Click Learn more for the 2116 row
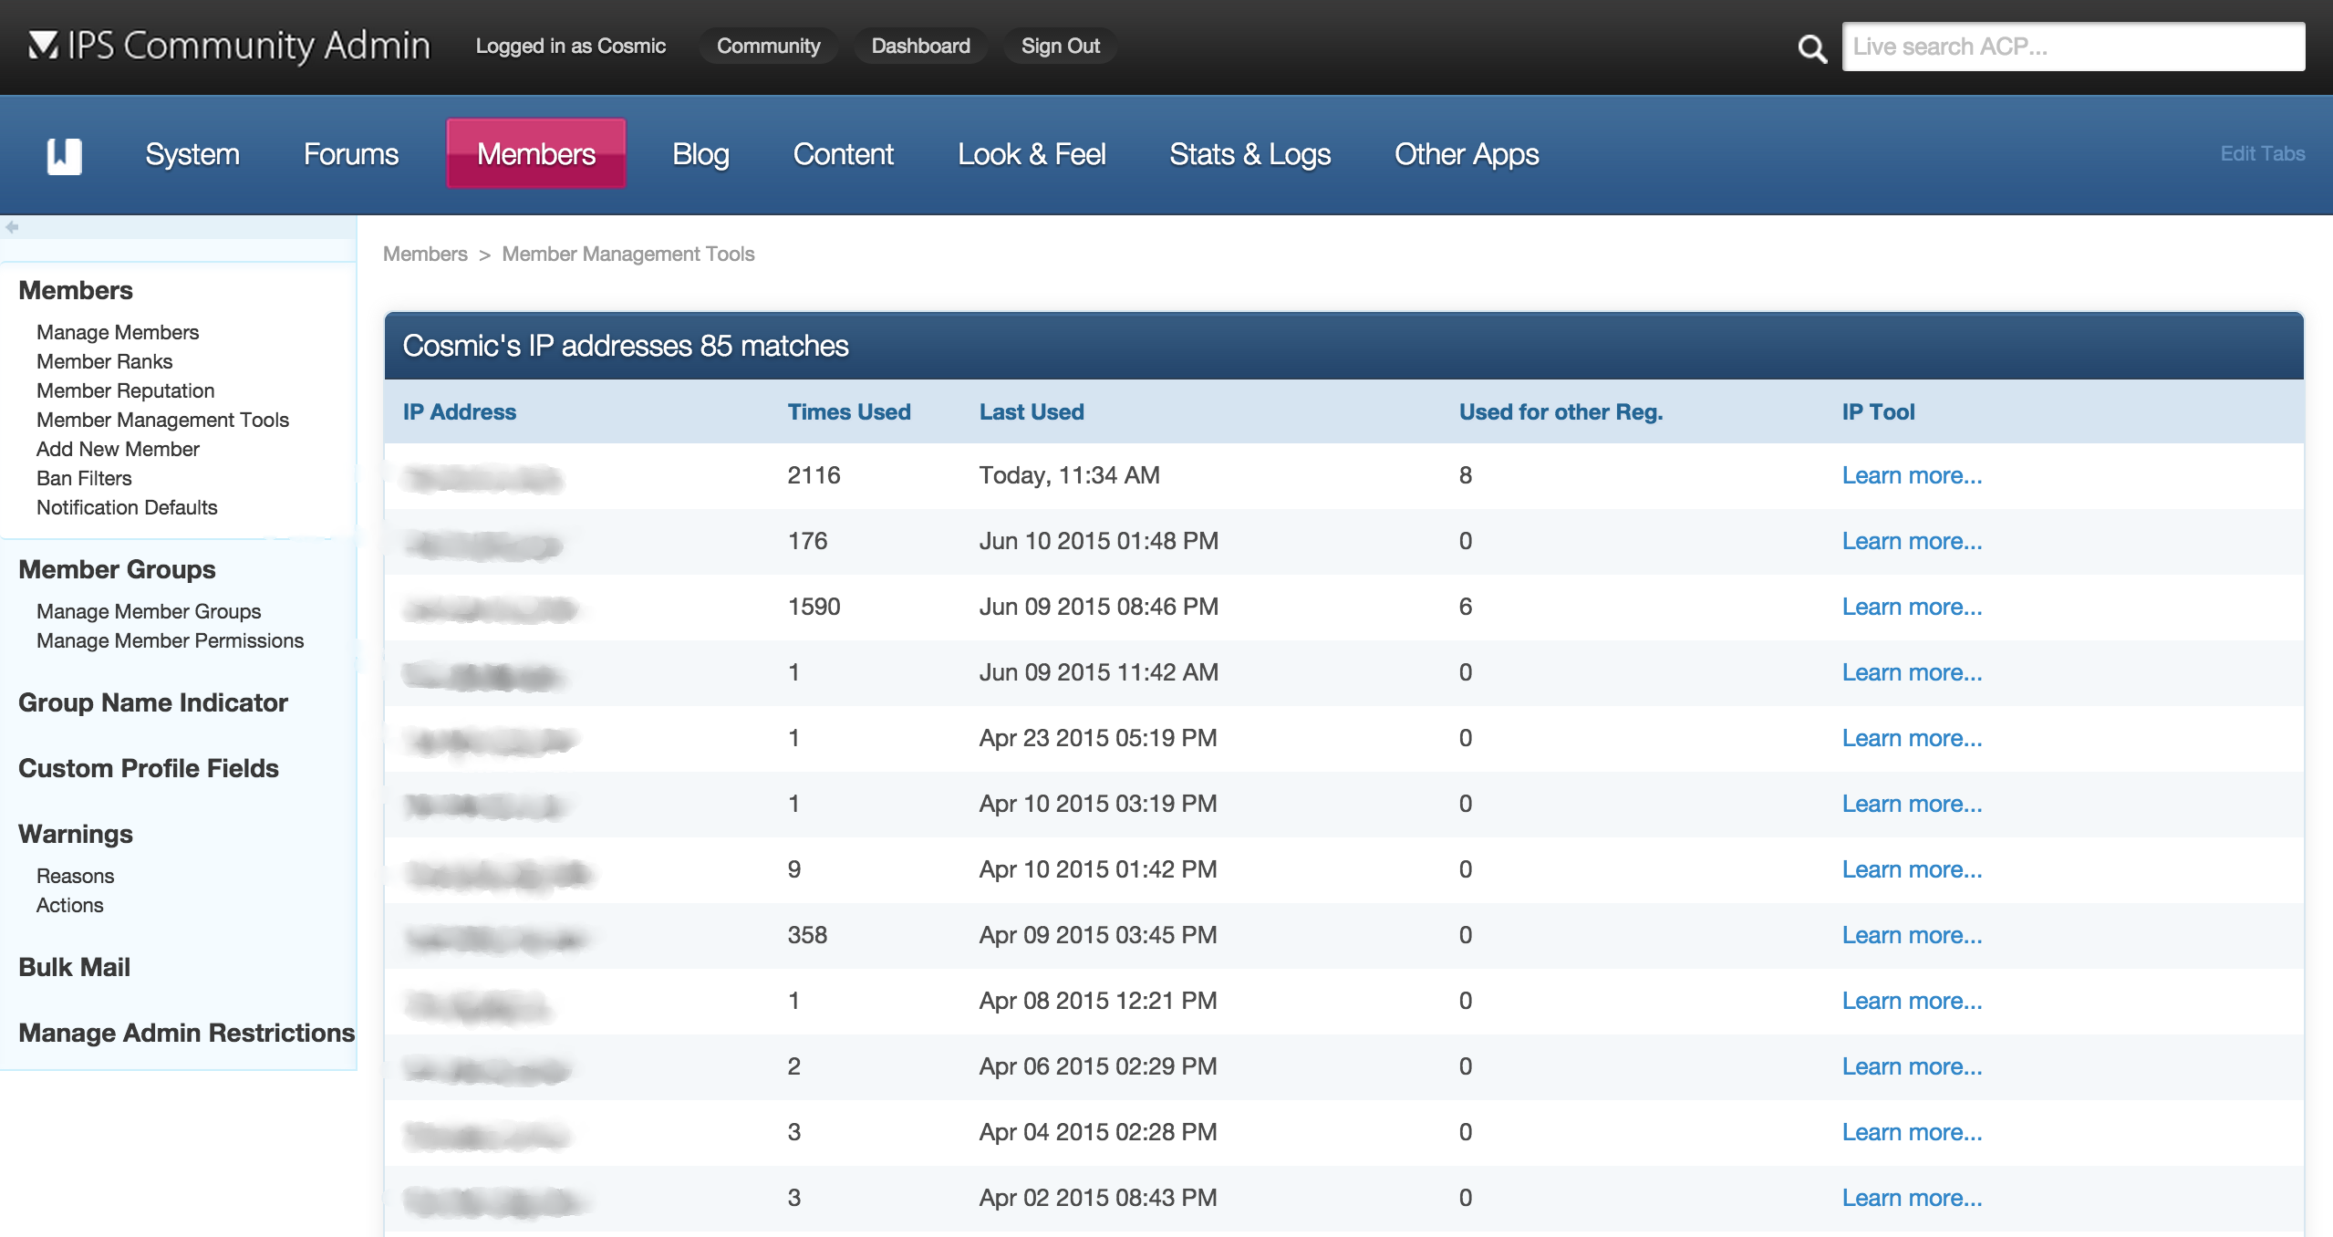 coord(1912,475)
